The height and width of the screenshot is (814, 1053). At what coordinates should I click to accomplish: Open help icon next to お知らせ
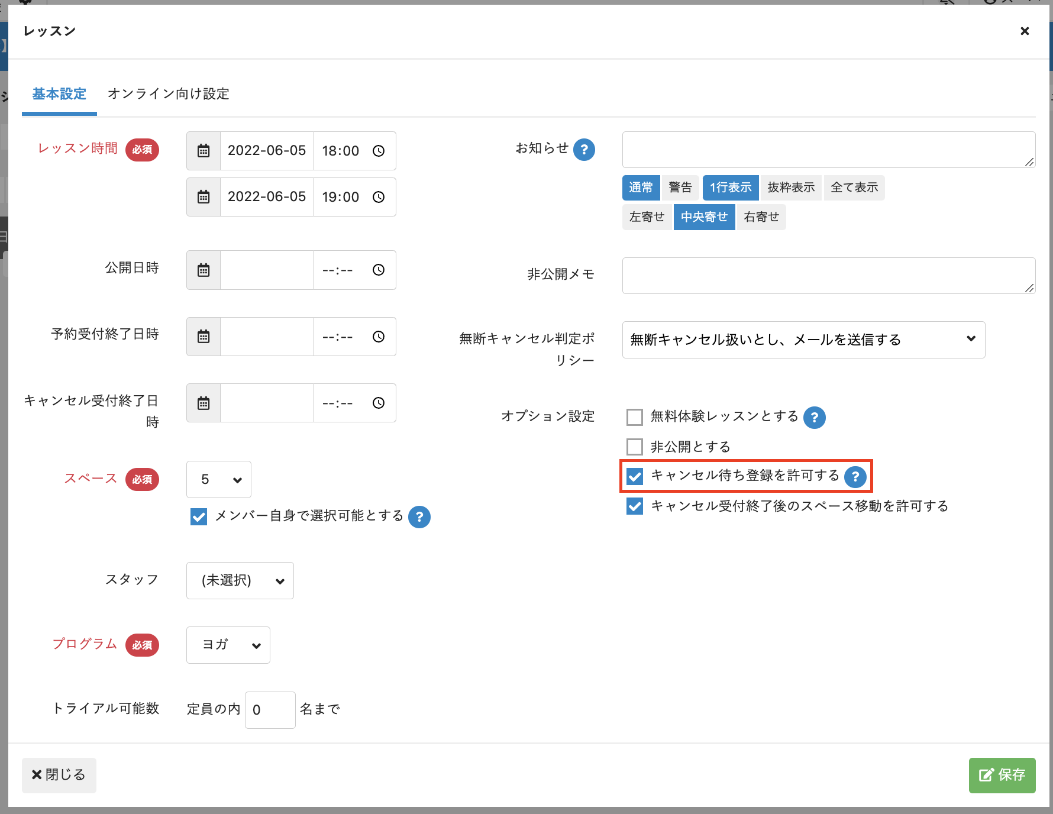pyautogui.click(x=584, y=150)
